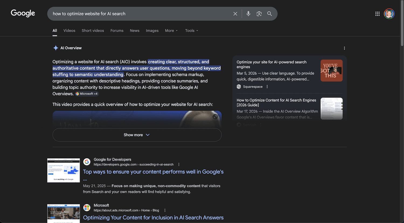Open the Microsoft +4 sources chip

87,94
